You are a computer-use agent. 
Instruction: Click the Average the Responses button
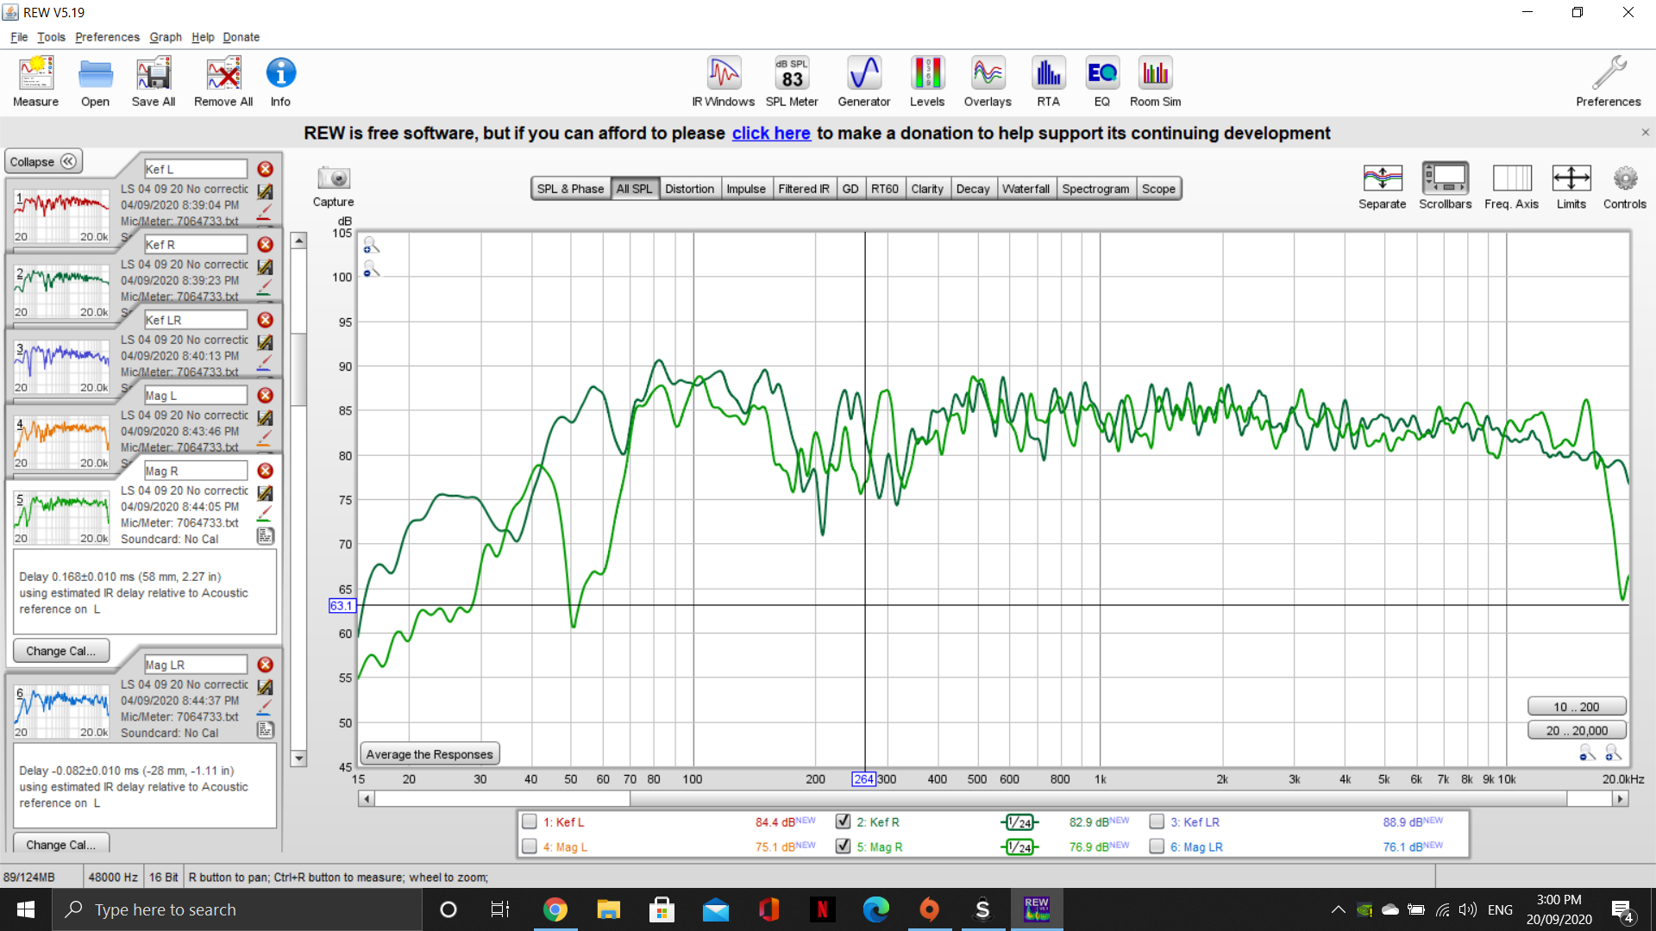coord(430,753)
